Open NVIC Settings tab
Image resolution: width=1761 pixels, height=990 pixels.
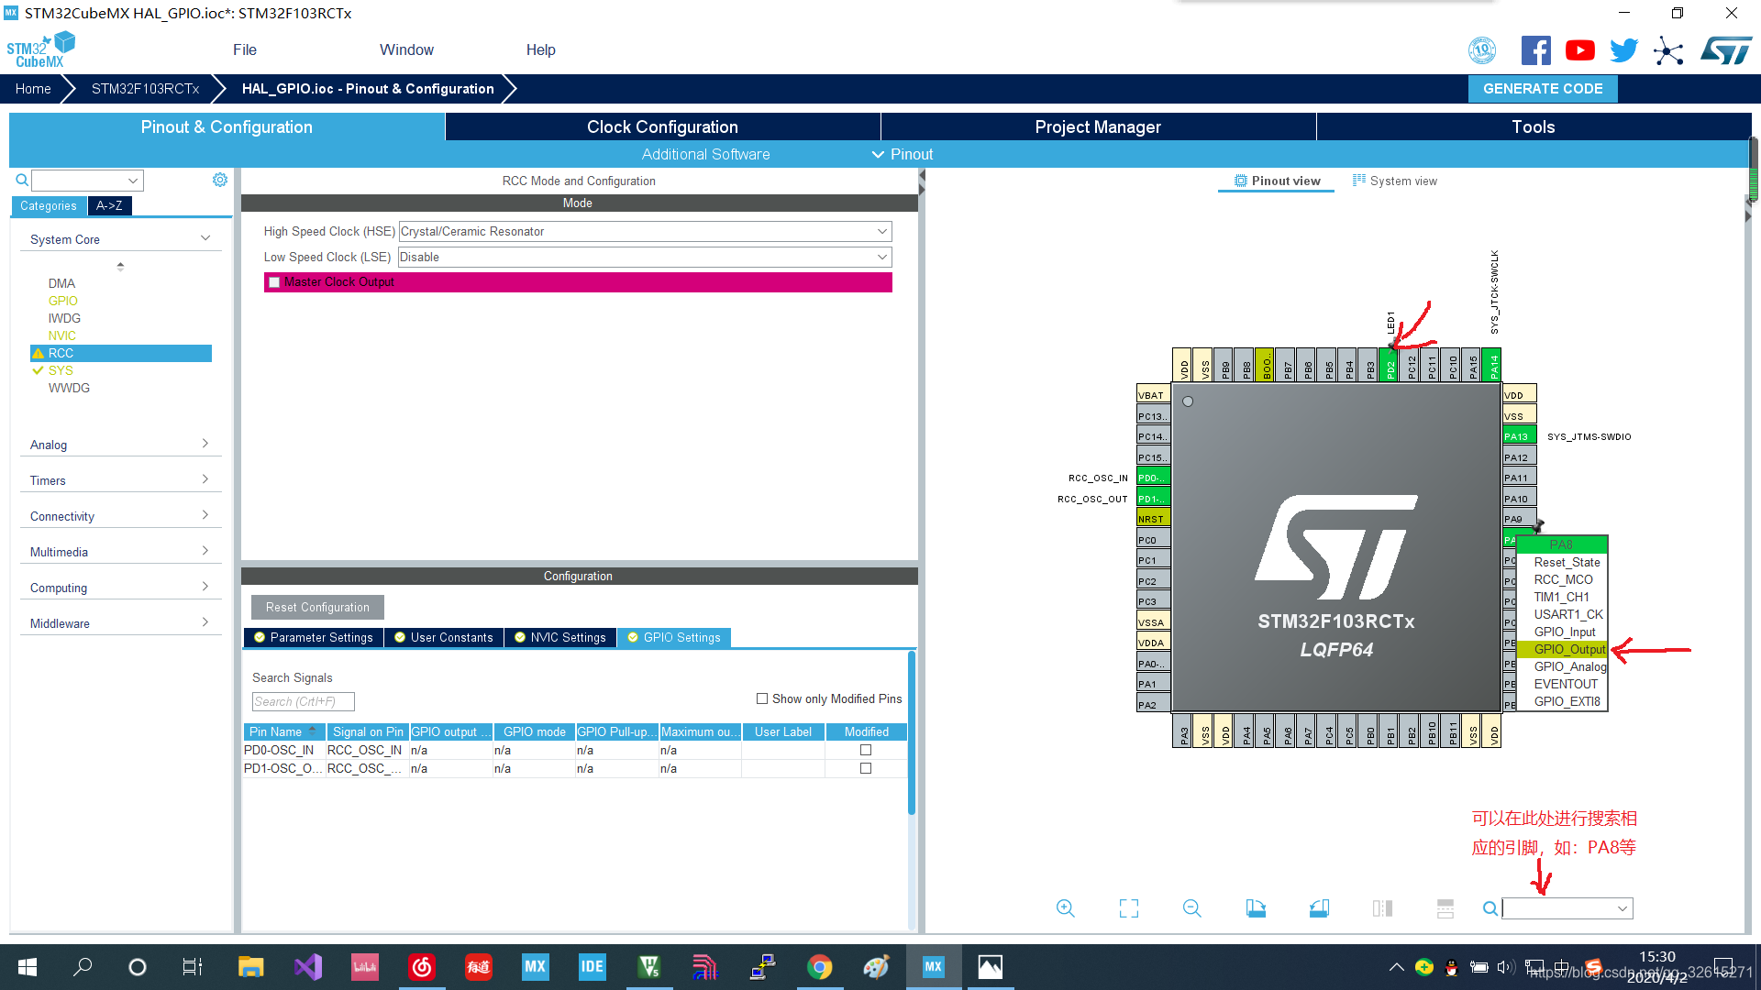point(560,637)
